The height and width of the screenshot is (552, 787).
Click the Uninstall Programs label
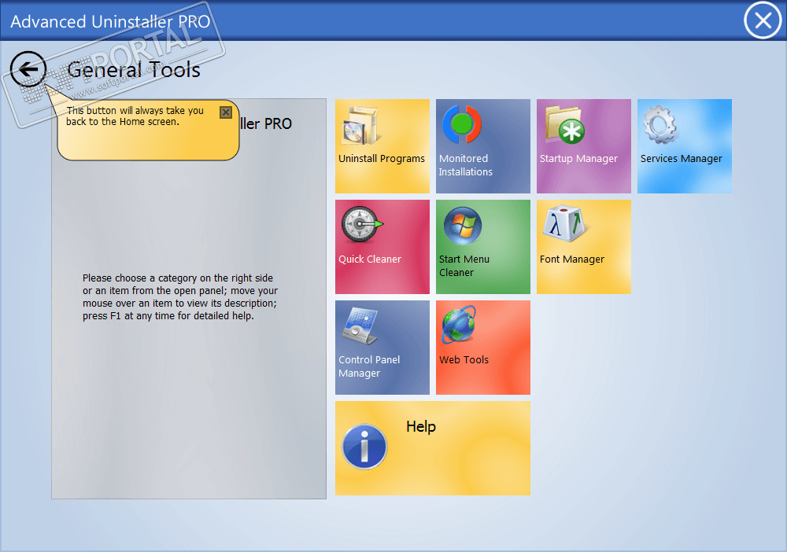point(382,158)
